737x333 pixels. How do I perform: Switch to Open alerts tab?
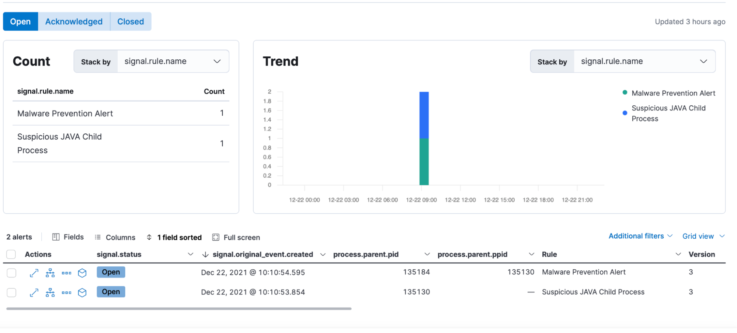tap(21, 21)
